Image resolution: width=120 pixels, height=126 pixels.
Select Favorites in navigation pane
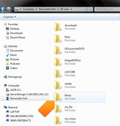[x=13, y=24]
